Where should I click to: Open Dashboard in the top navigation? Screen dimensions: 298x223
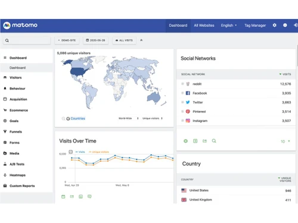178,26
